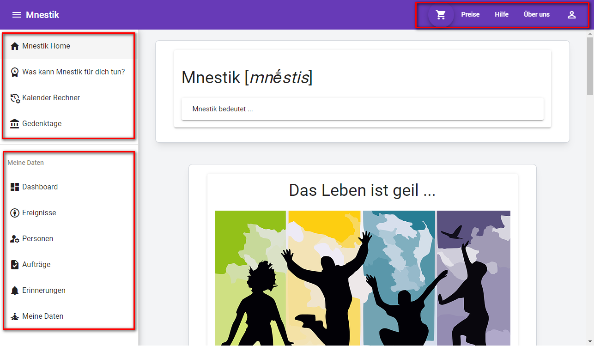Select Ereignisse in the sidebar
The width and height of the screenshot is (594, 346).
point(39,213)
